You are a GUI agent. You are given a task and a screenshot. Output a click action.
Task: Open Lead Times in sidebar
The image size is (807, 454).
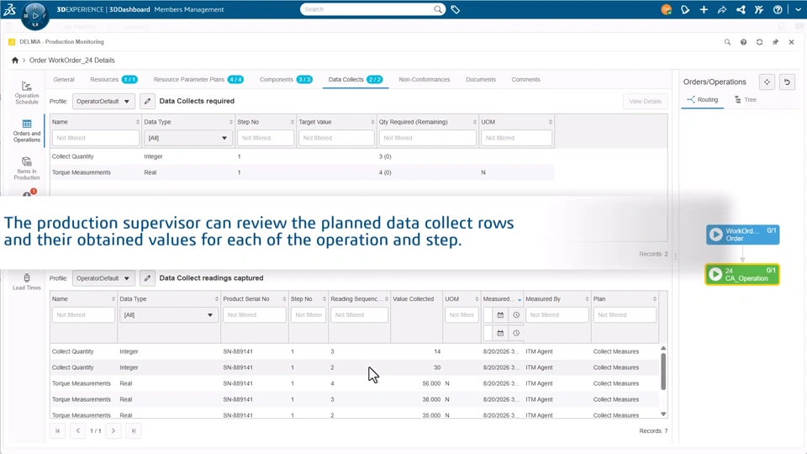[x=27, y=282]
